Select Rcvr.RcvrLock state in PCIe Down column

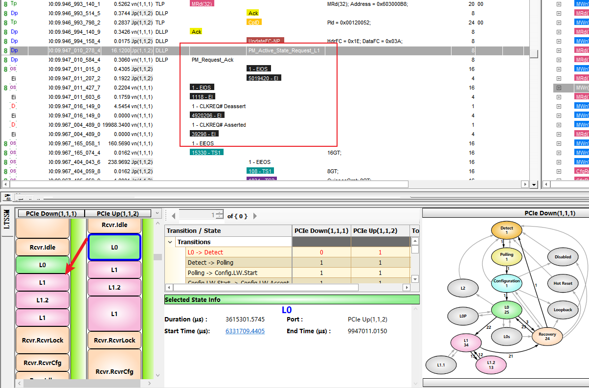click(43, 340)
